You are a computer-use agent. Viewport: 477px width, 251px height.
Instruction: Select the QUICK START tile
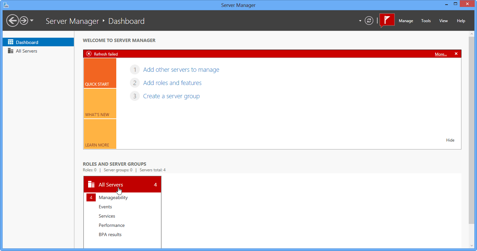[x=100, y=73]
